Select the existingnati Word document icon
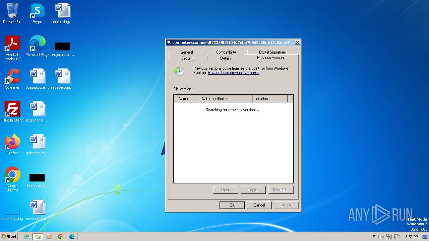Image resolution: width=429 pixels, height=241 pixels. pyautogui.click(x=37, y=111)
